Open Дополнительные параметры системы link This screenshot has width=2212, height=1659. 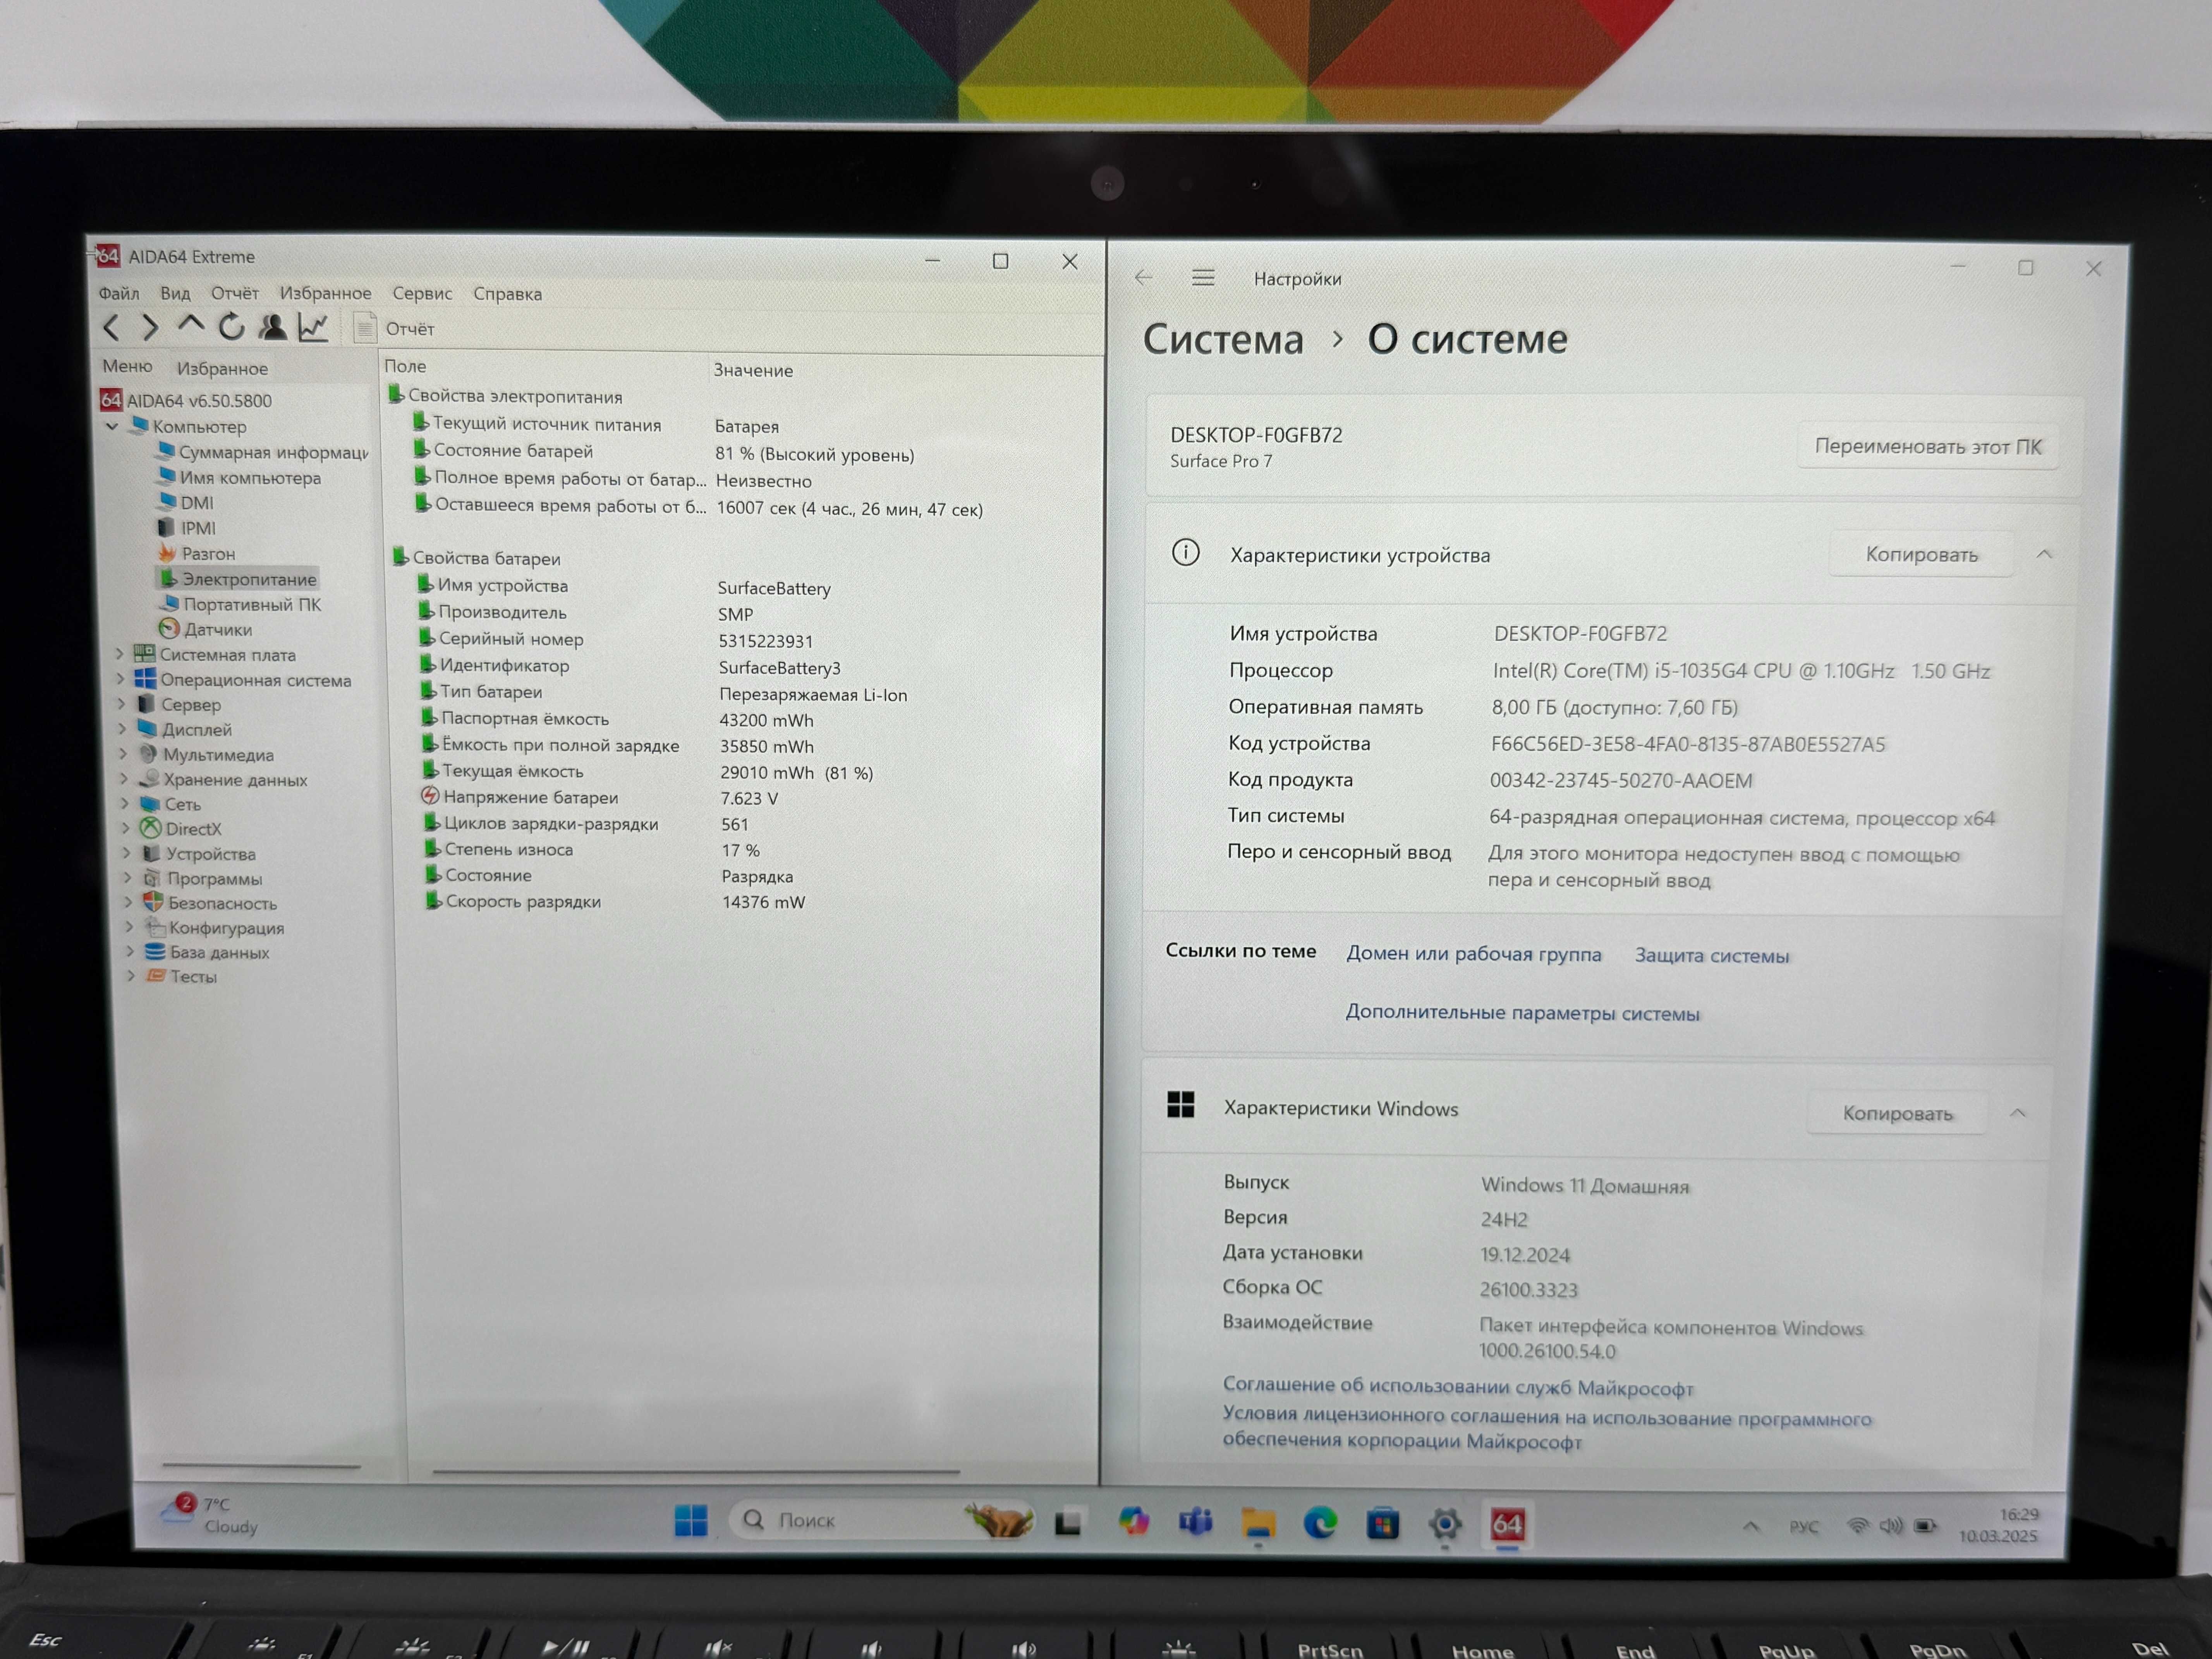tap(1522, 1013)
